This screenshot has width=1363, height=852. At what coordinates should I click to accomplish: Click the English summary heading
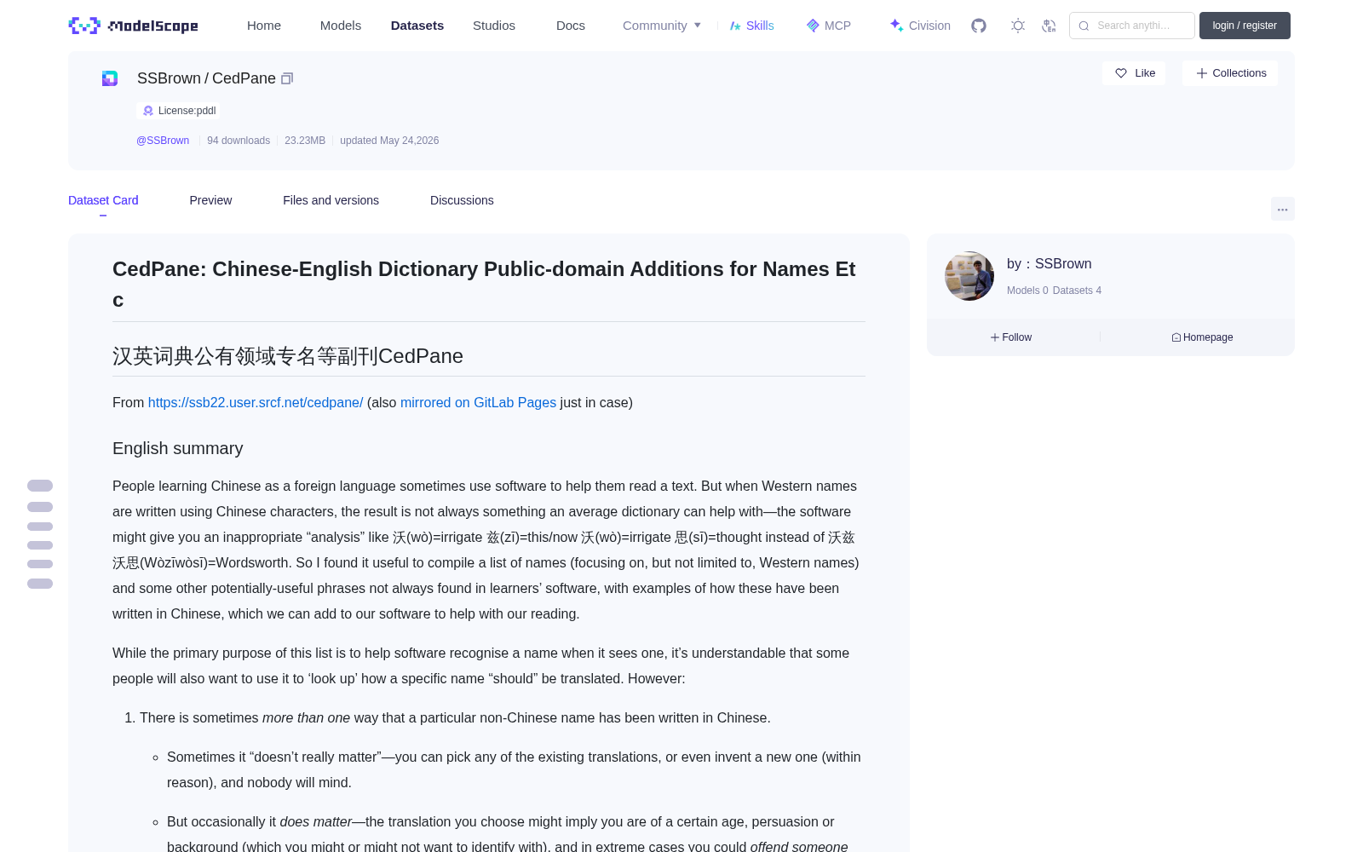(177, 449)
